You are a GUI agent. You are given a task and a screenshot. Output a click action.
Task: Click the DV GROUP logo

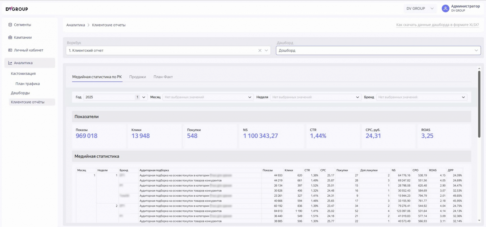[x=17, y=9]
